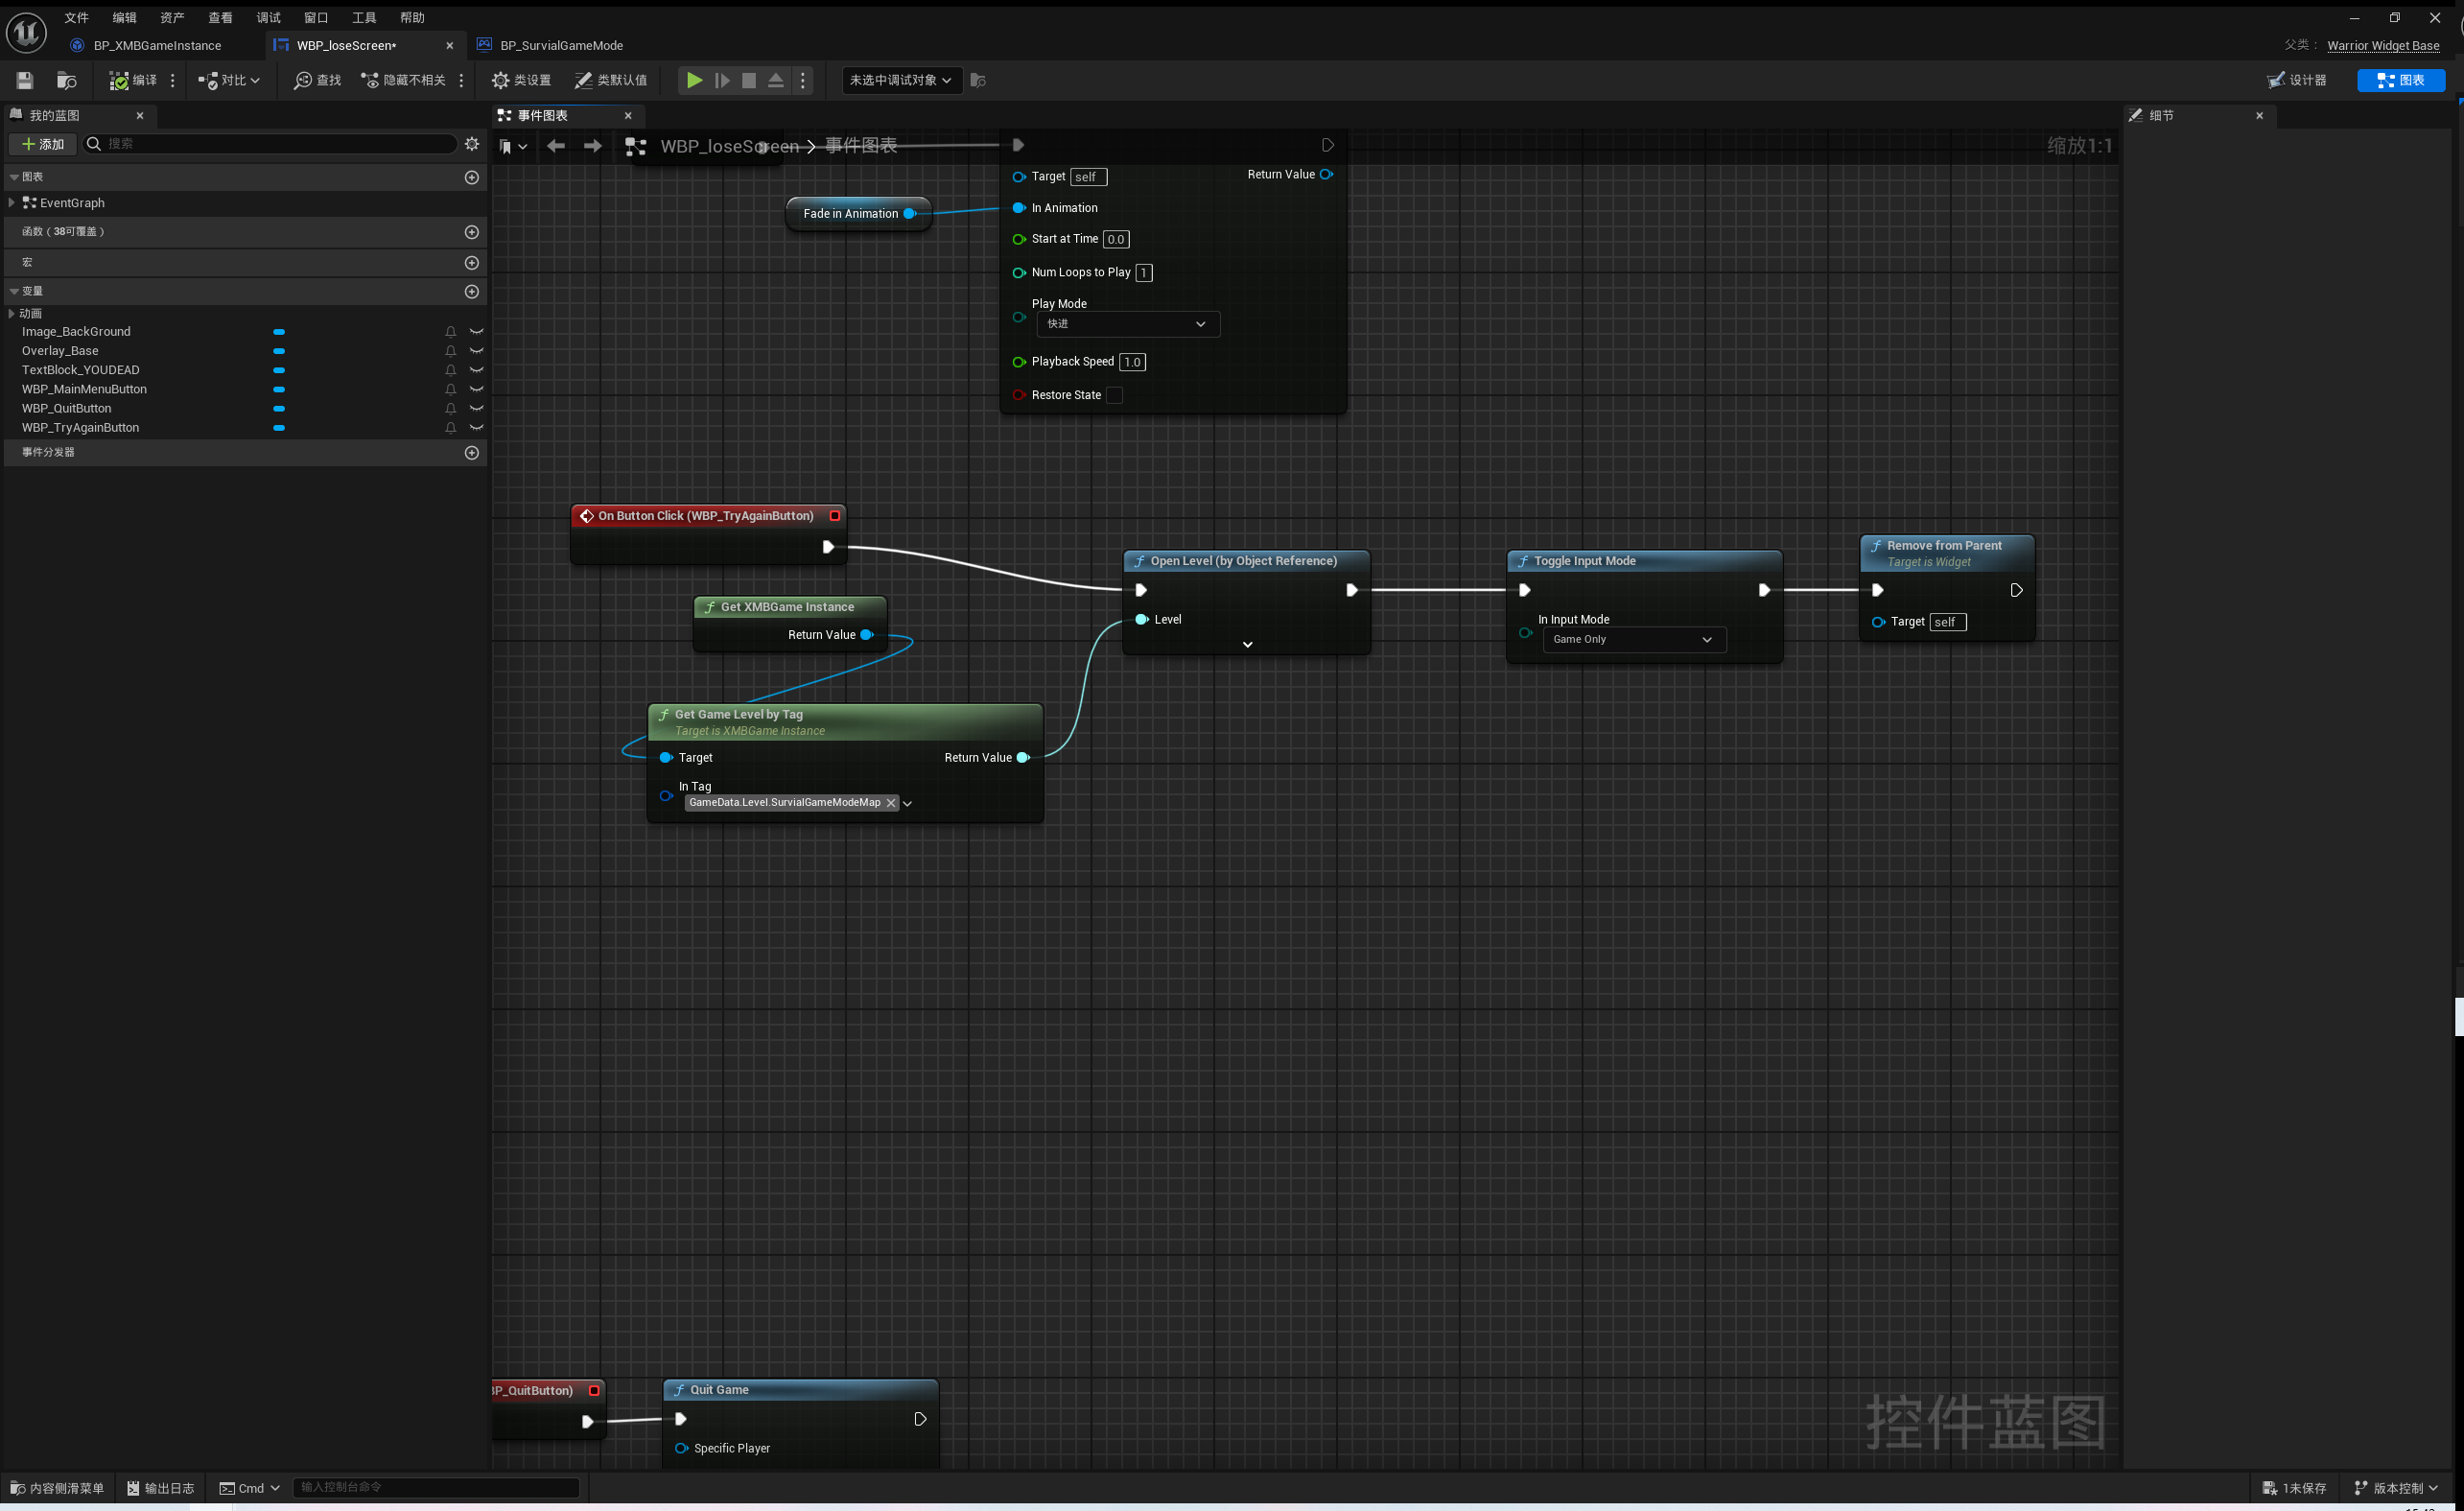Viewport: 2464px width, 1511px height.
Task: Click the eject button in toolbar
Action: click(x=776, y=80)
